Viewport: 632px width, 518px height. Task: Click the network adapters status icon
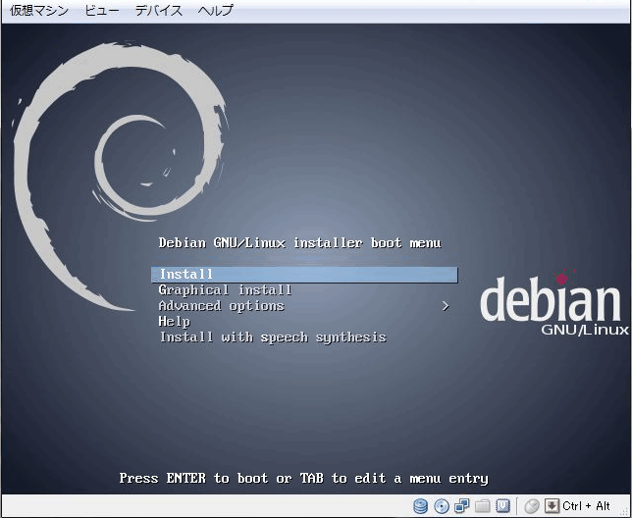tap(461, 505)
